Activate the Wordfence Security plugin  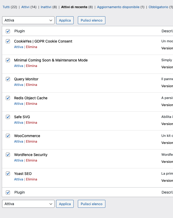(x=19, y=160)
